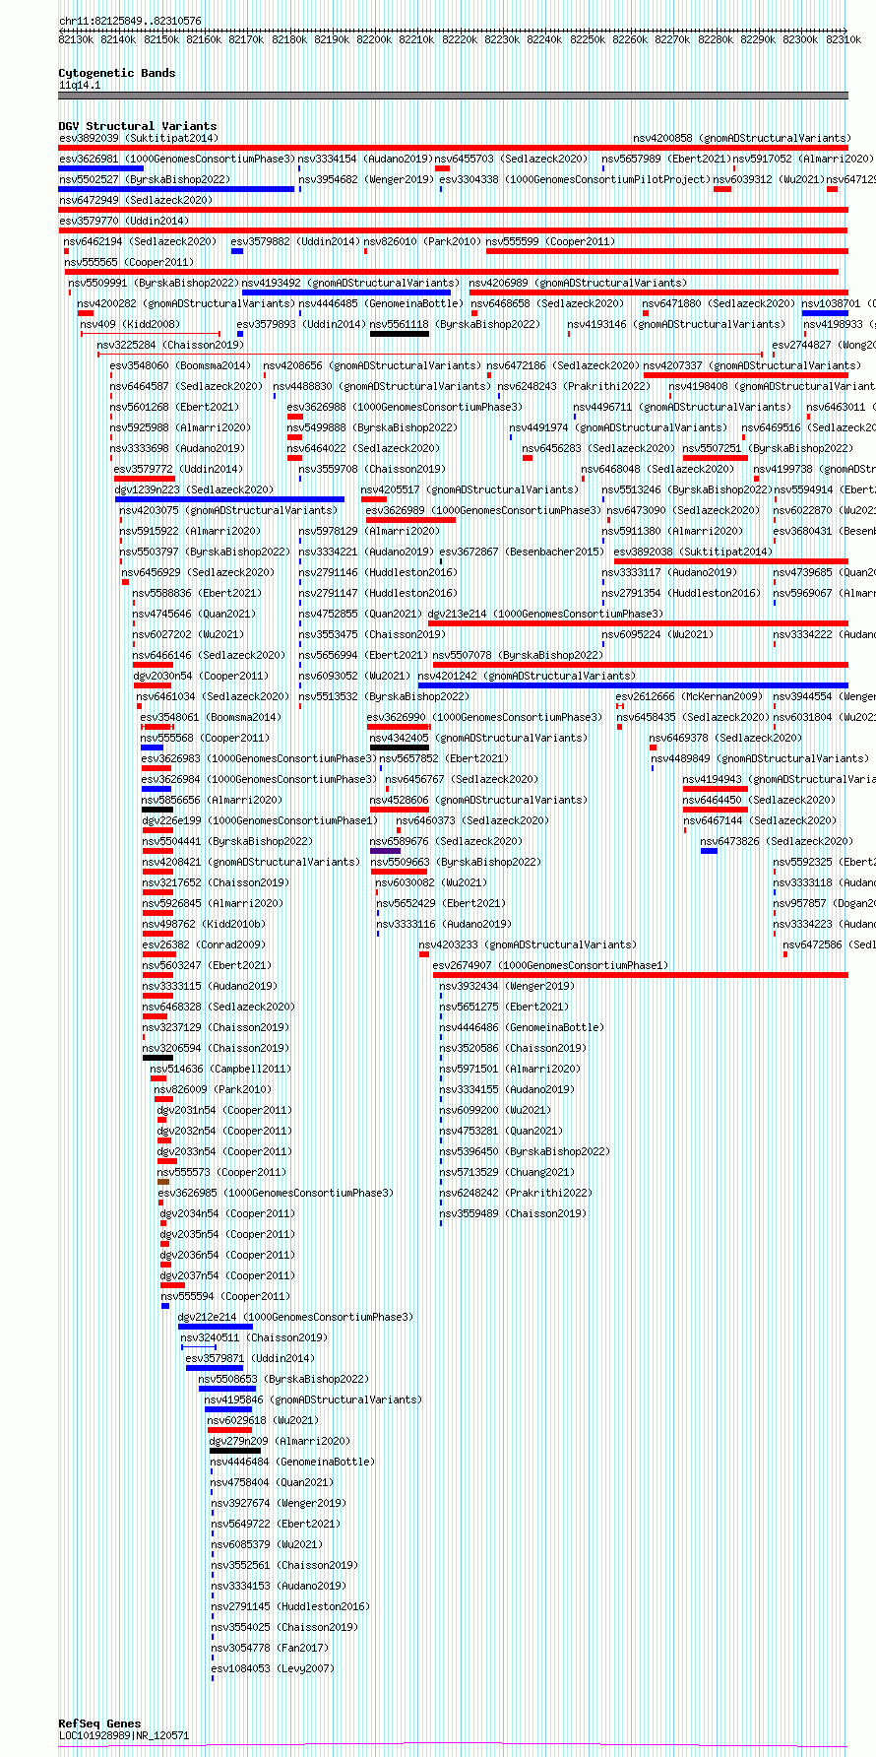The height and width of the screenshot is (1757, 876).
Task: Open nsv3240511 (Chaisson2019) variant
Action: click(x=254, y=1338)
